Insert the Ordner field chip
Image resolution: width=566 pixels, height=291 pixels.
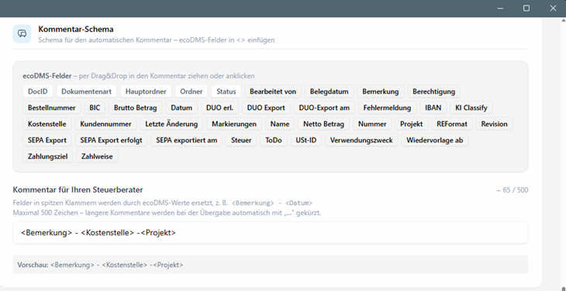[x=192, y=91]
